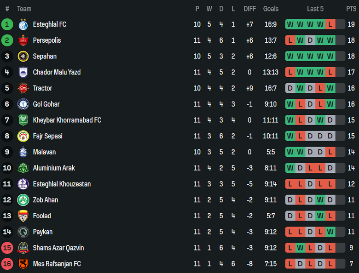Click the Esteghlal FC club crest icon
This screenshot has width=359, height=273.
23,24
